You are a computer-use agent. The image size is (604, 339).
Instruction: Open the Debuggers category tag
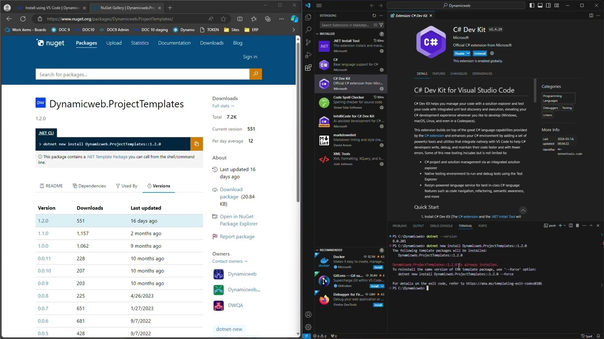[550, 108]
